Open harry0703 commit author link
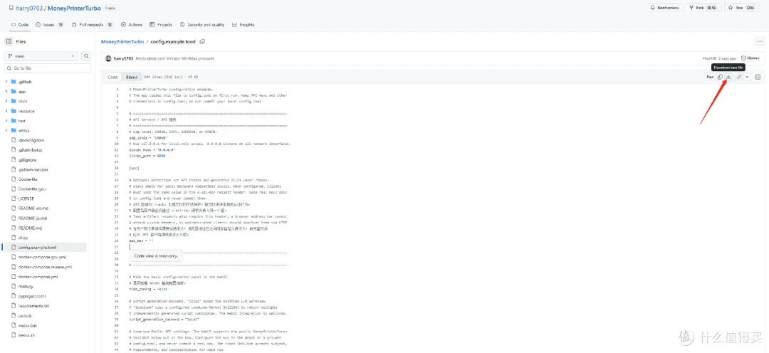The width and height of the screenshot is (769, 353). (123, 58)
